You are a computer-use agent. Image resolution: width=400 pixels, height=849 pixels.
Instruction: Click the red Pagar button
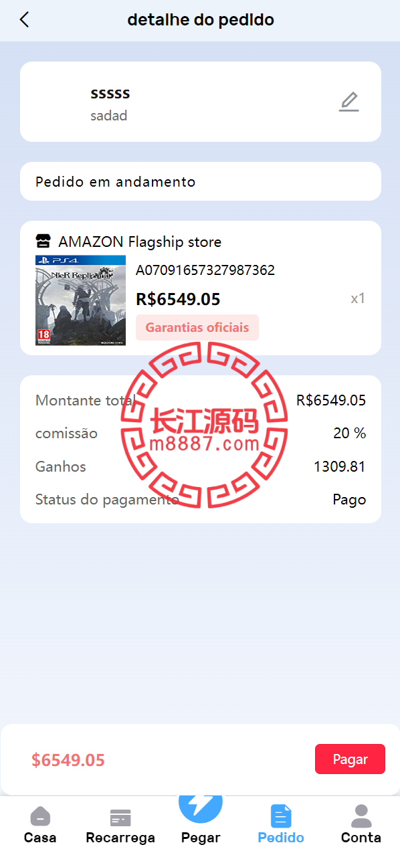pyautogui.click(x=350, y=759)
